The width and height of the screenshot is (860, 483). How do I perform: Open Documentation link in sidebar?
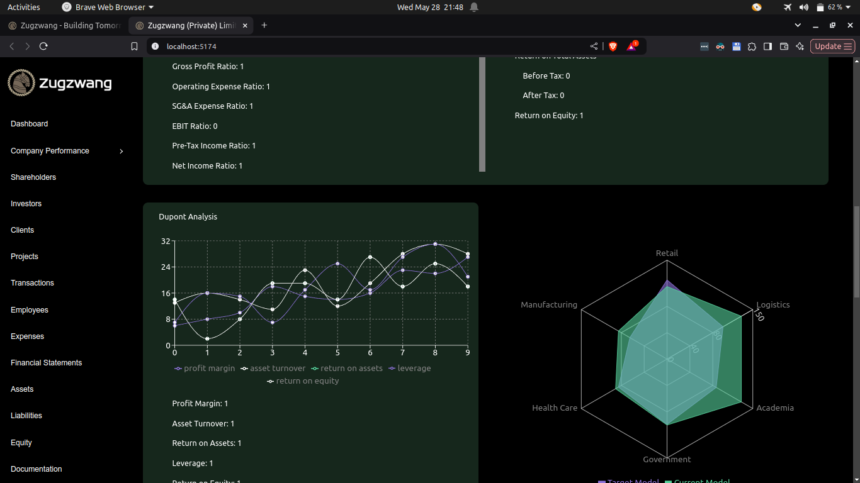point(37,469)
